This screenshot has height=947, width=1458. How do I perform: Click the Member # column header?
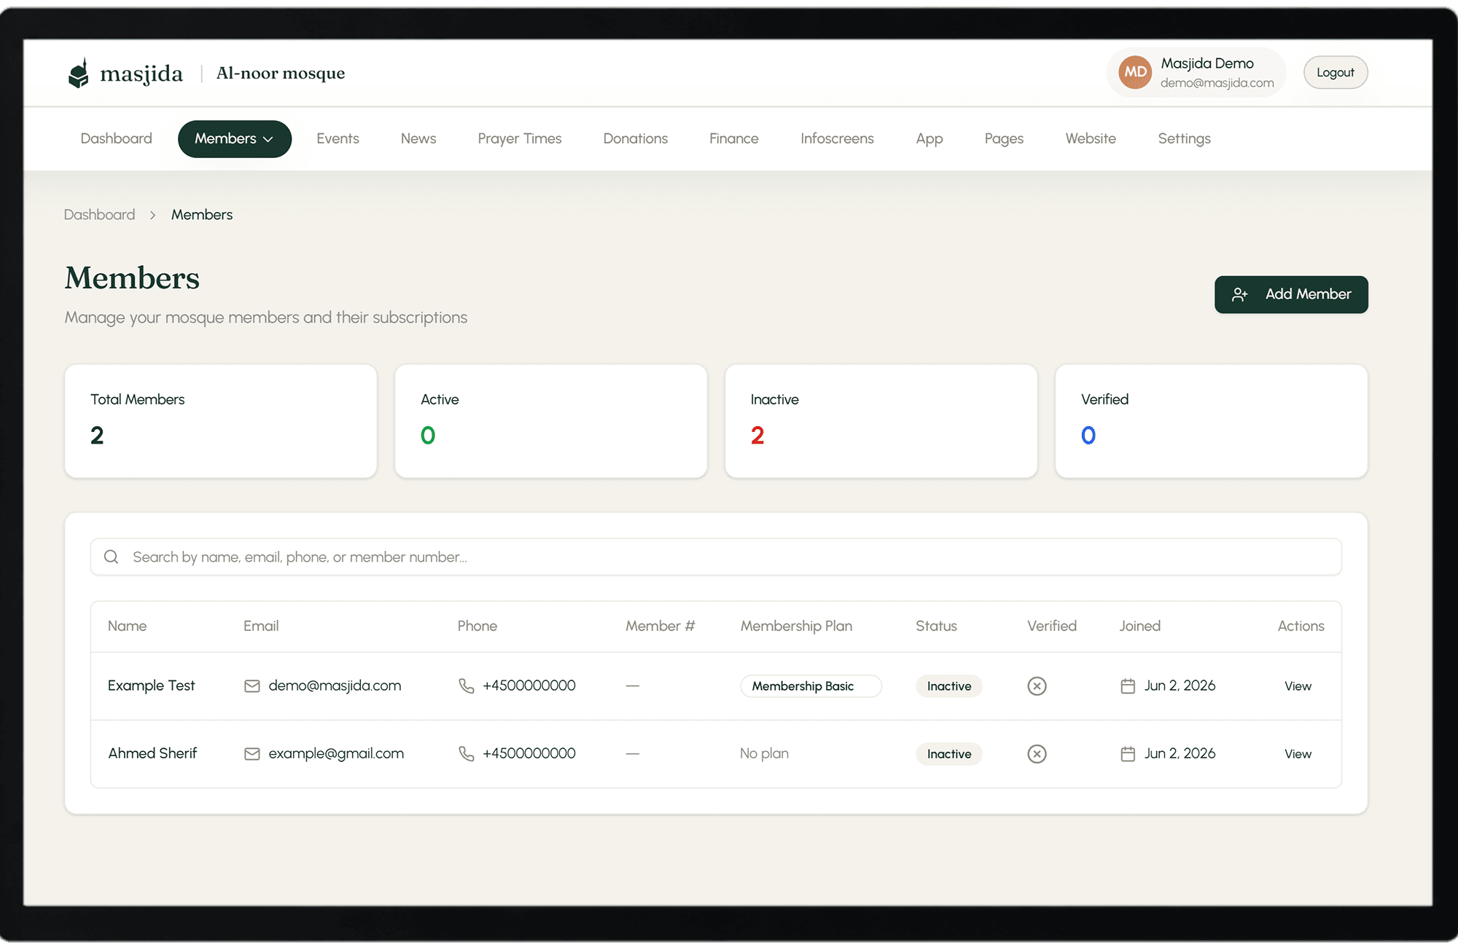click(660, 626)
